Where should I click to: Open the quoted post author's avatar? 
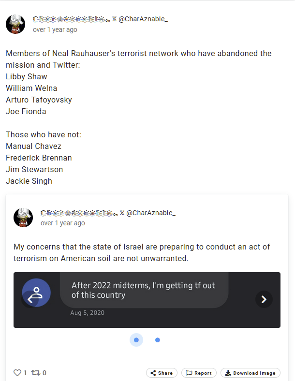23,218
